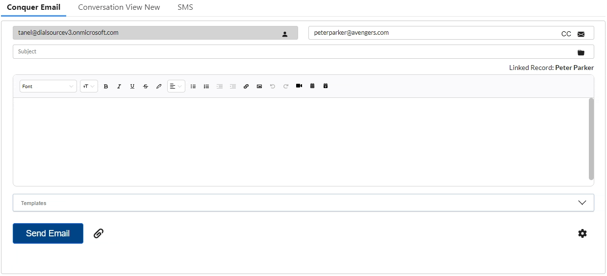The image size is (607, 276).
Task: Switch to the Conversation View New tab
Action: [119, 7]
